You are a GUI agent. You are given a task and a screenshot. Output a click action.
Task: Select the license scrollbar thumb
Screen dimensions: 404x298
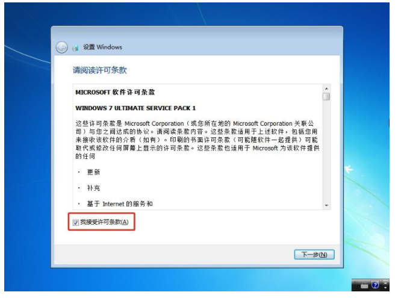326,96
